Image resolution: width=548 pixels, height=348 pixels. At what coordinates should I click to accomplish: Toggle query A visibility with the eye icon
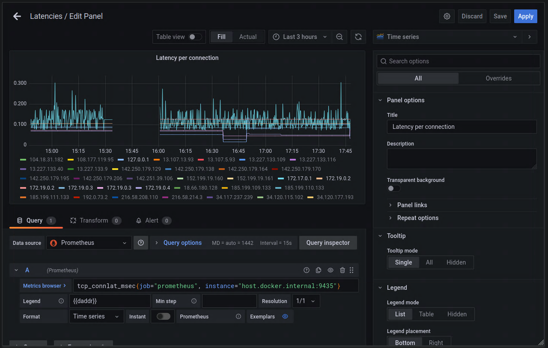(331, 270)
